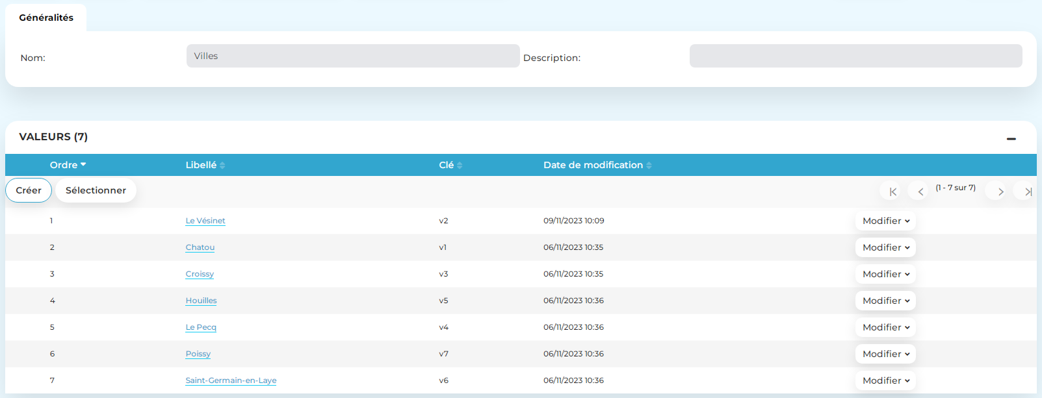The height and width of the screenshot is (398, 1042).
Task: Collapse the Valeurs panel with minus icon
Action: point(1011,139)
